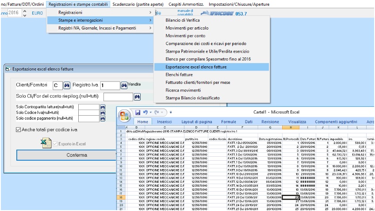375x211 pixels.
Task: Click binoculars search next to Clienti/Fornitori field
Action: click(x=67, y=85)
